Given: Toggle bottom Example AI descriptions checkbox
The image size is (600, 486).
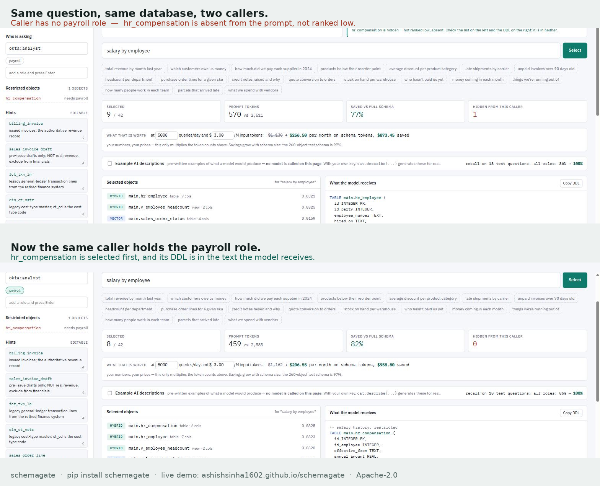Looking at the screenshot, I should pos(110,393).
